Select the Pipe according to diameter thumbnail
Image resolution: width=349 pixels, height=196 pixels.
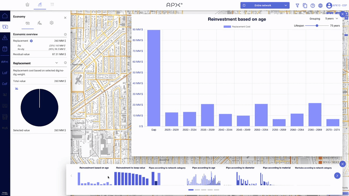[240, 177]
